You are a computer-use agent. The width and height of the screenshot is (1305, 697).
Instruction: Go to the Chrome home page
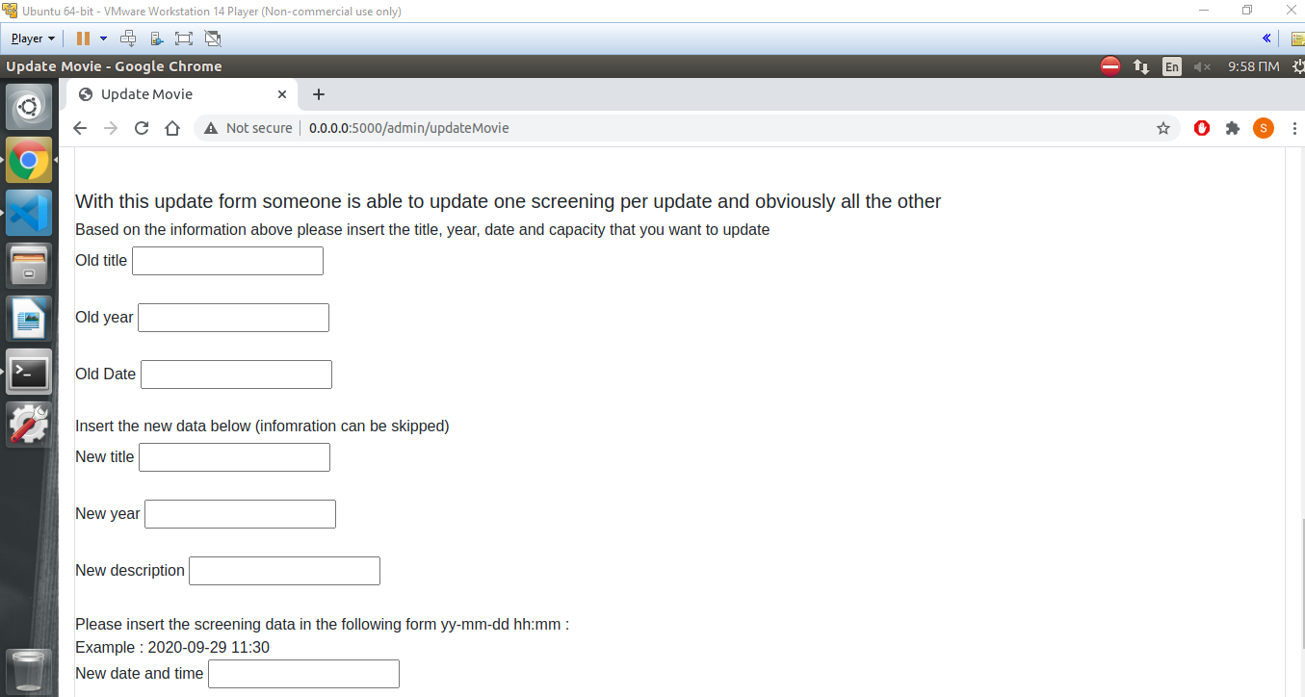(x=172, y=128)
